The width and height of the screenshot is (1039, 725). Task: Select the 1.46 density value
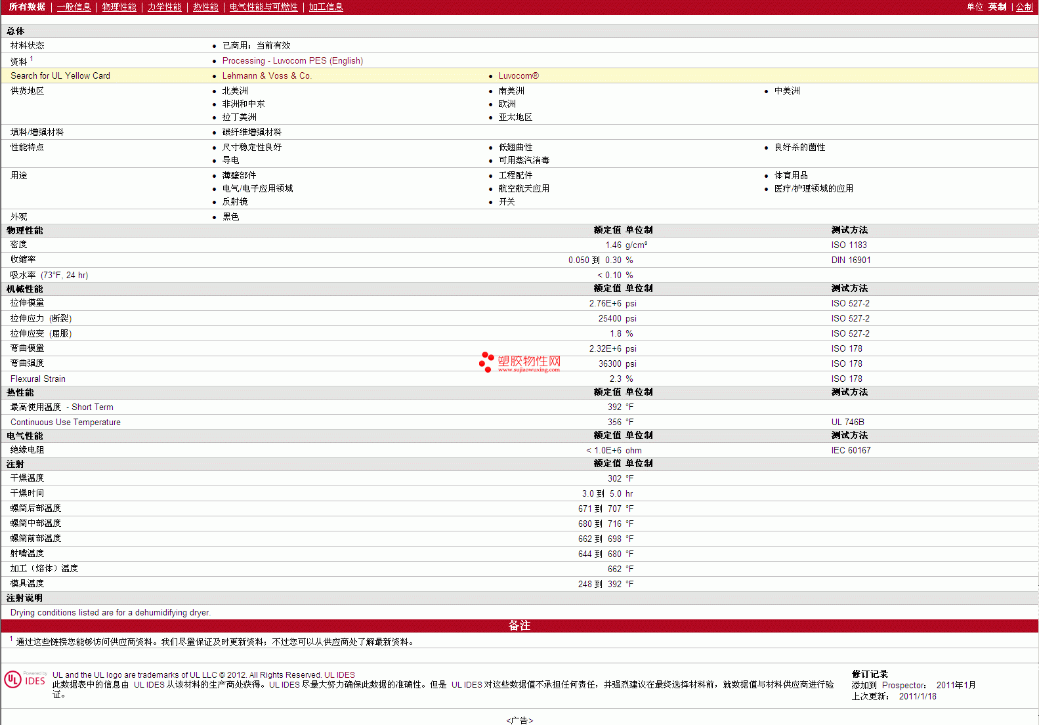coord(613,245)
